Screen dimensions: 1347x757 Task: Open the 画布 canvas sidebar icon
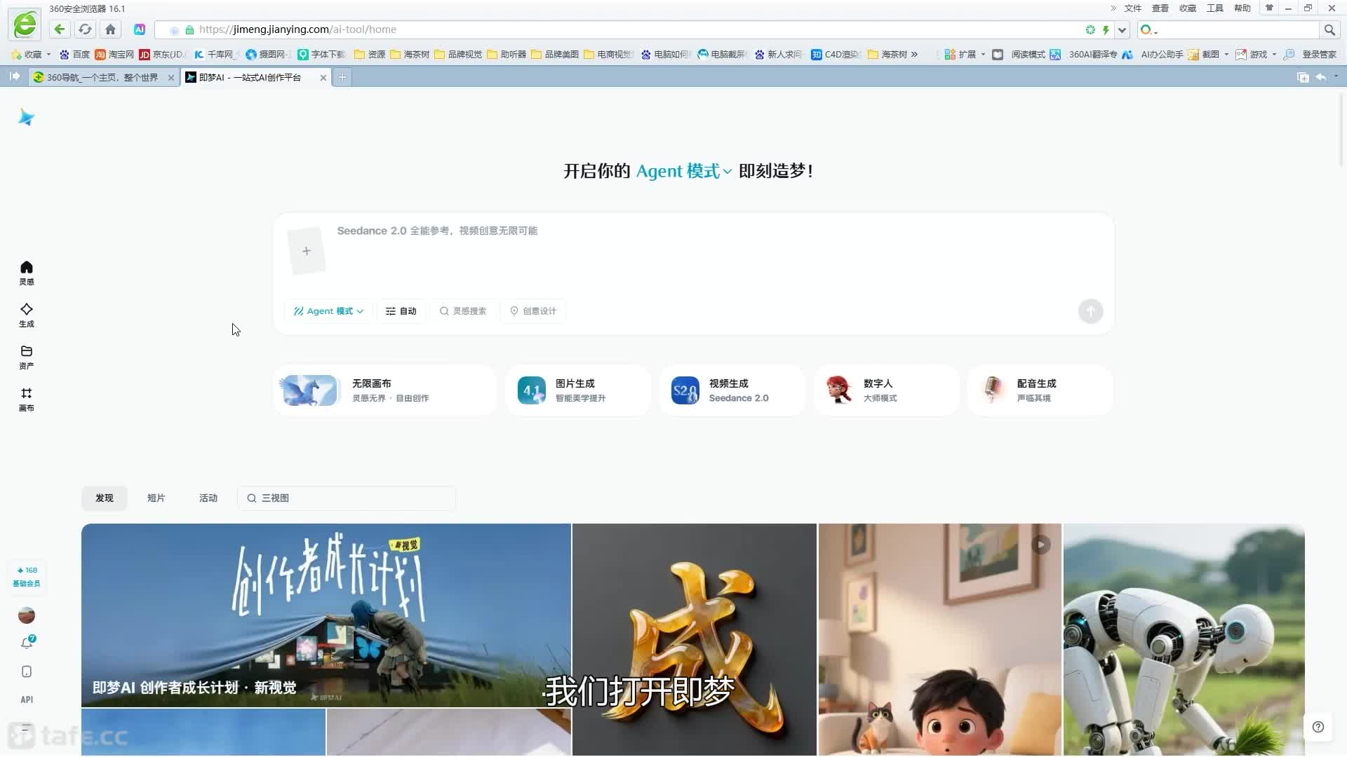[27, 399]
